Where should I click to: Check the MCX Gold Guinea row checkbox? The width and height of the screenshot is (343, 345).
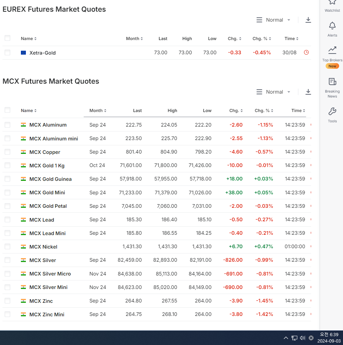[7, 179]
